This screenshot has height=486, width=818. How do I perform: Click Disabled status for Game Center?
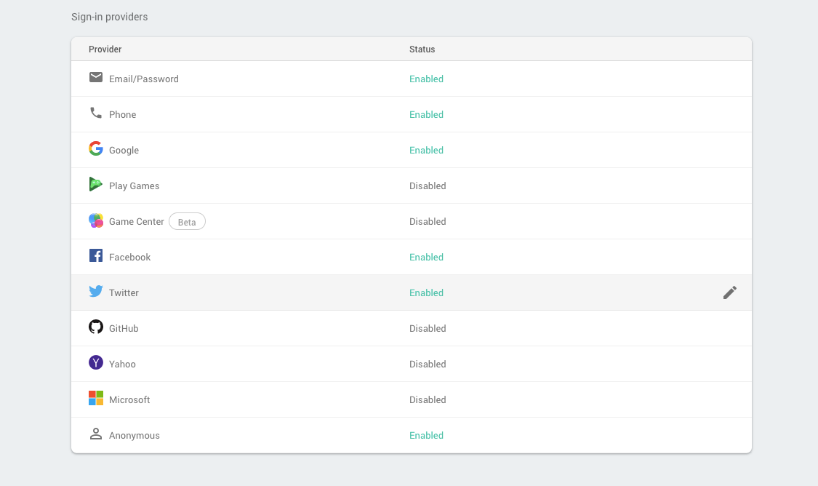coord(428,221)
